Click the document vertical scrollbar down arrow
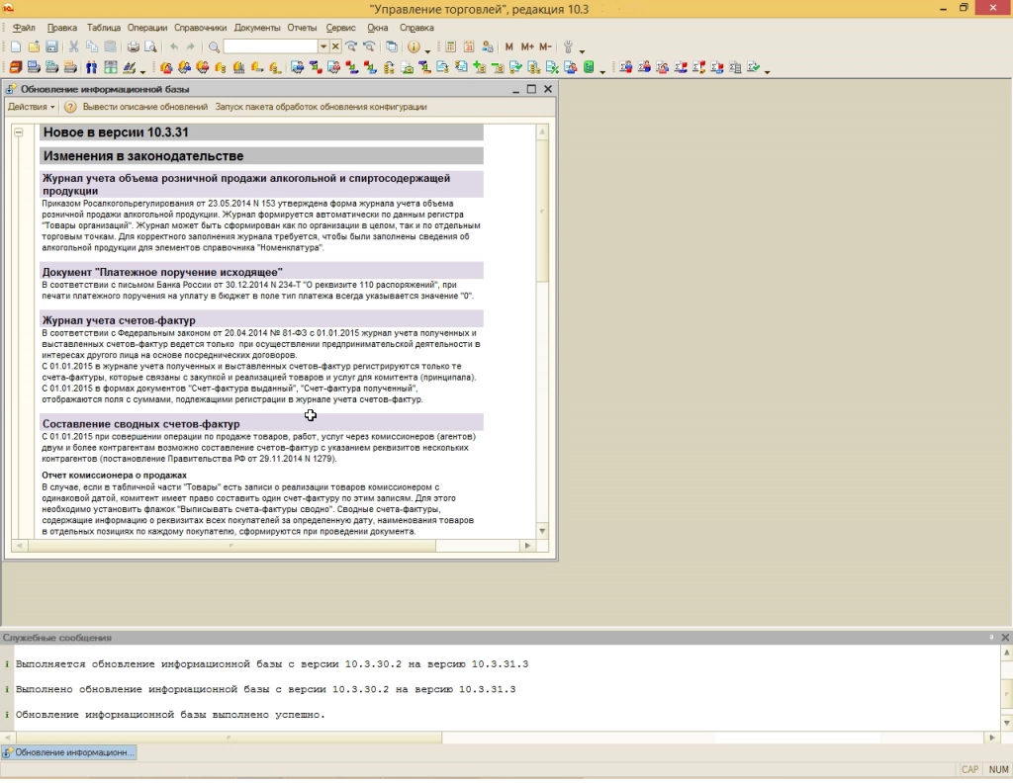 click(x=542, y=531)
